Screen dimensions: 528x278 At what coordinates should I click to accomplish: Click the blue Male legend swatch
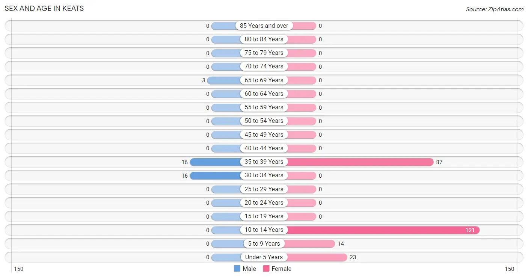pos(237,269)
